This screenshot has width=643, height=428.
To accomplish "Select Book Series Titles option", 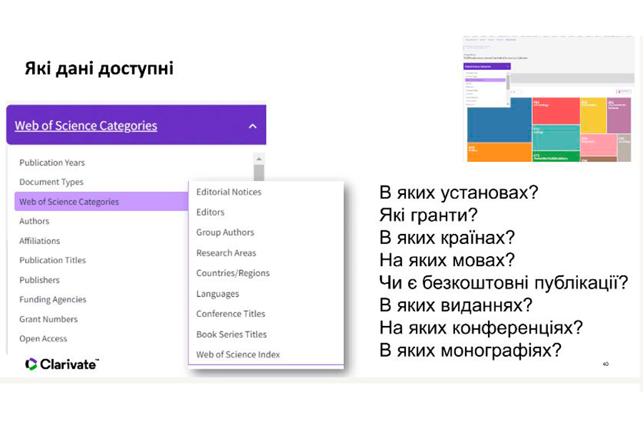I will (231, 335).
